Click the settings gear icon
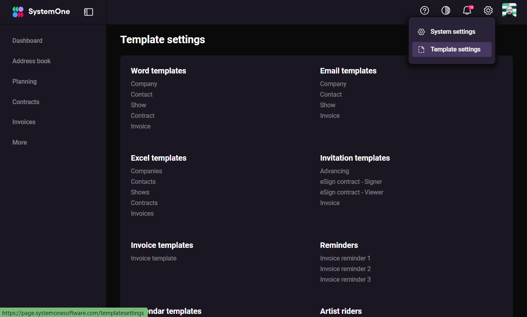The image size is (527, 317). coord(488,10)
